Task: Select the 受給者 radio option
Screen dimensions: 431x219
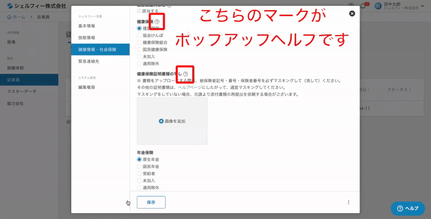Action: pos(139,174)
